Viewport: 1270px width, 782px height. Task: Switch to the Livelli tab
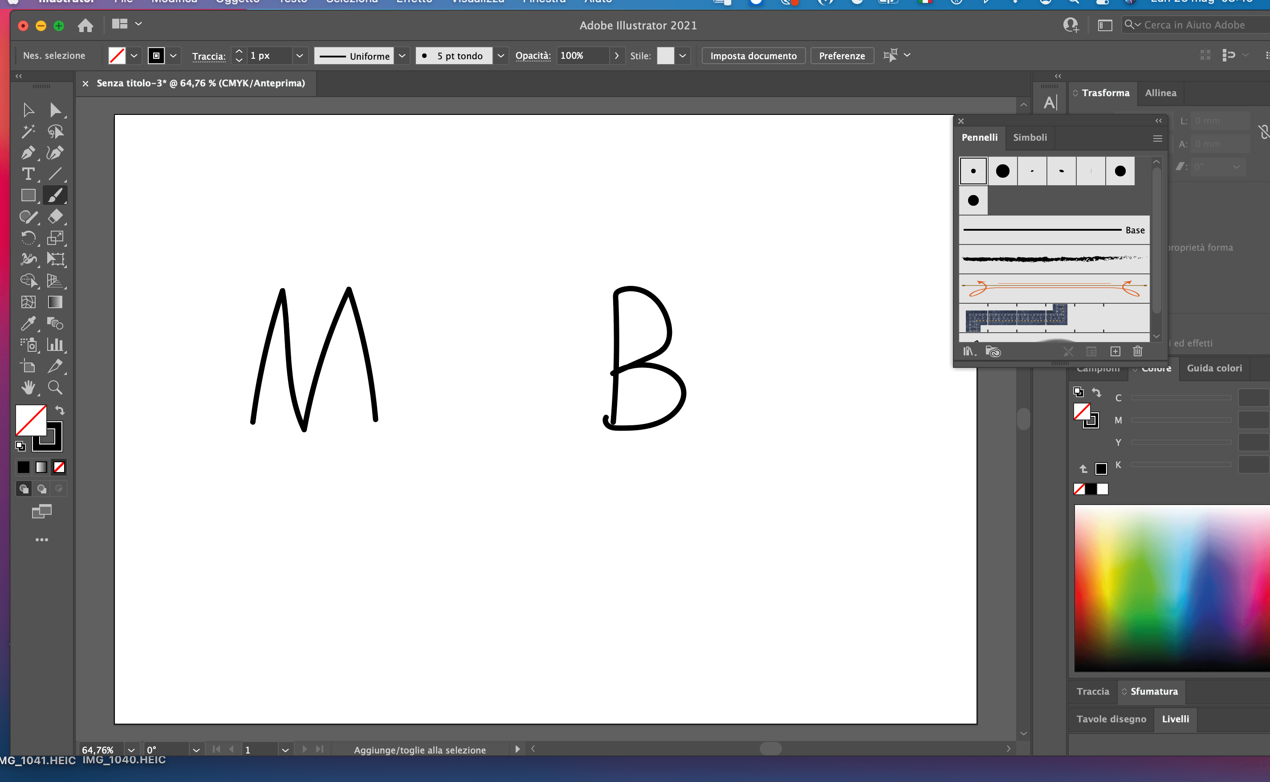coord(1175,718)
